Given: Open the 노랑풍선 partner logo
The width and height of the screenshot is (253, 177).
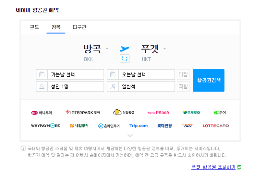Looking at the screenshot, I should (x=124, y=112).
